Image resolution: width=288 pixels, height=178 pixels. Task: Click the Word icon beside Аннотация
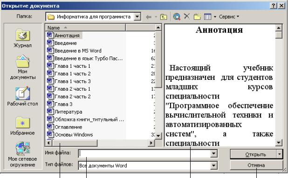50,35
